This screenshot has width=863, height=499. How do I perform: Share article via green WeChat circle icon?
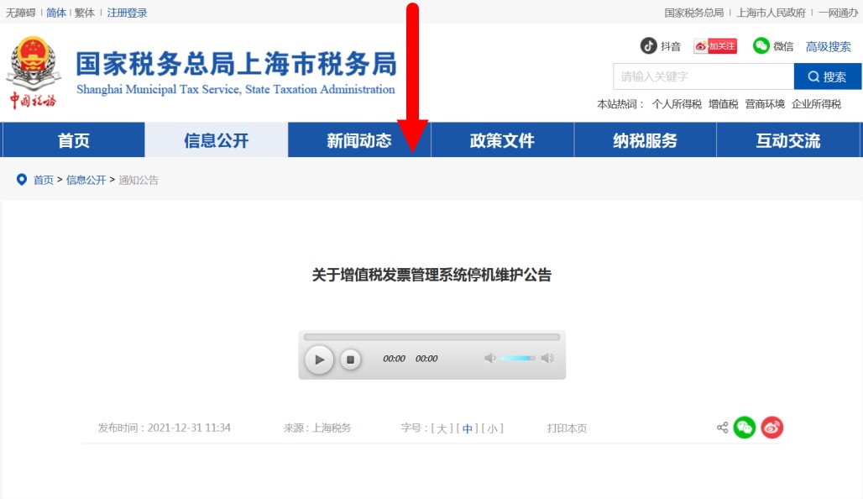click(x=745, y=428)
